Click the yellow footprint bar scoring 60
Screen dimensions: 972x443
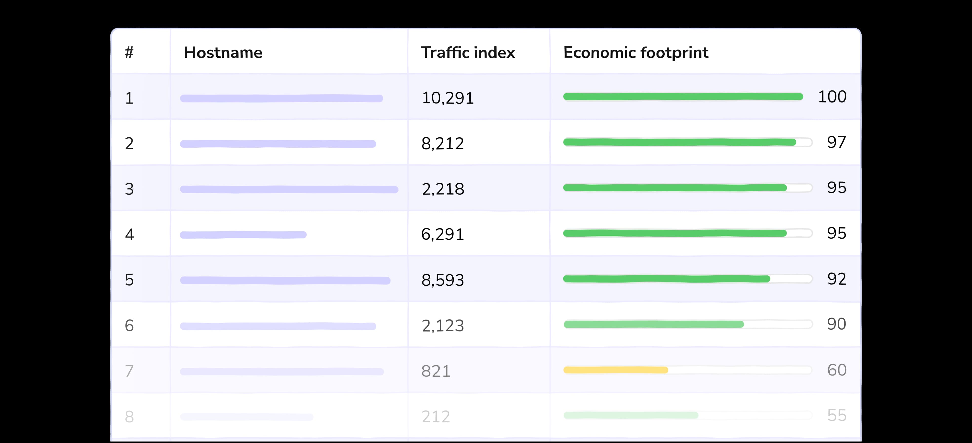616,370
